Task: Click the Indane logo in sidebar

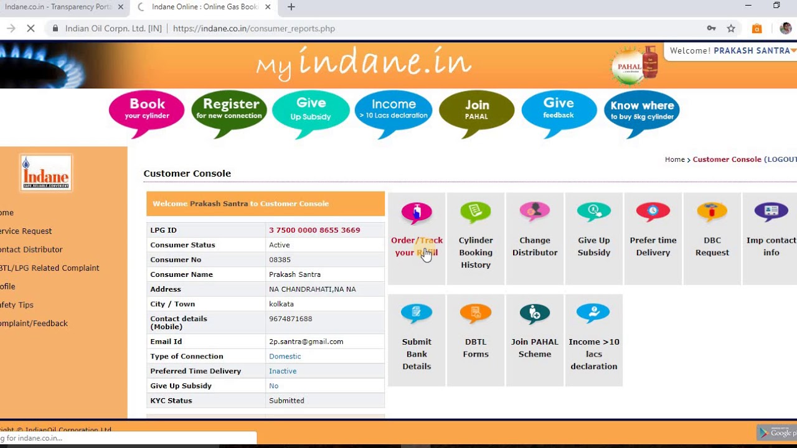Action: (46, 172)
